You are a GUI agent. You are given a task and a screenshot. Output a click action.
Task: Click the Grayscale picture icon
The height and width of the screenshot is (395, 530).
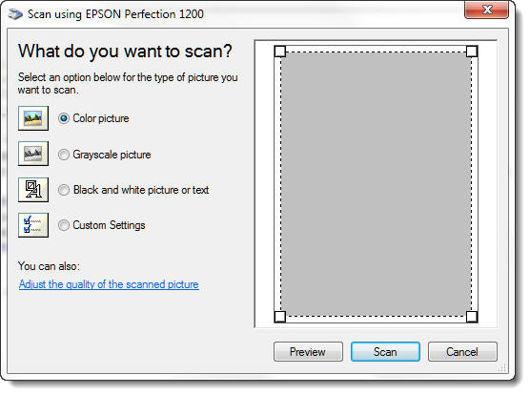33,154
